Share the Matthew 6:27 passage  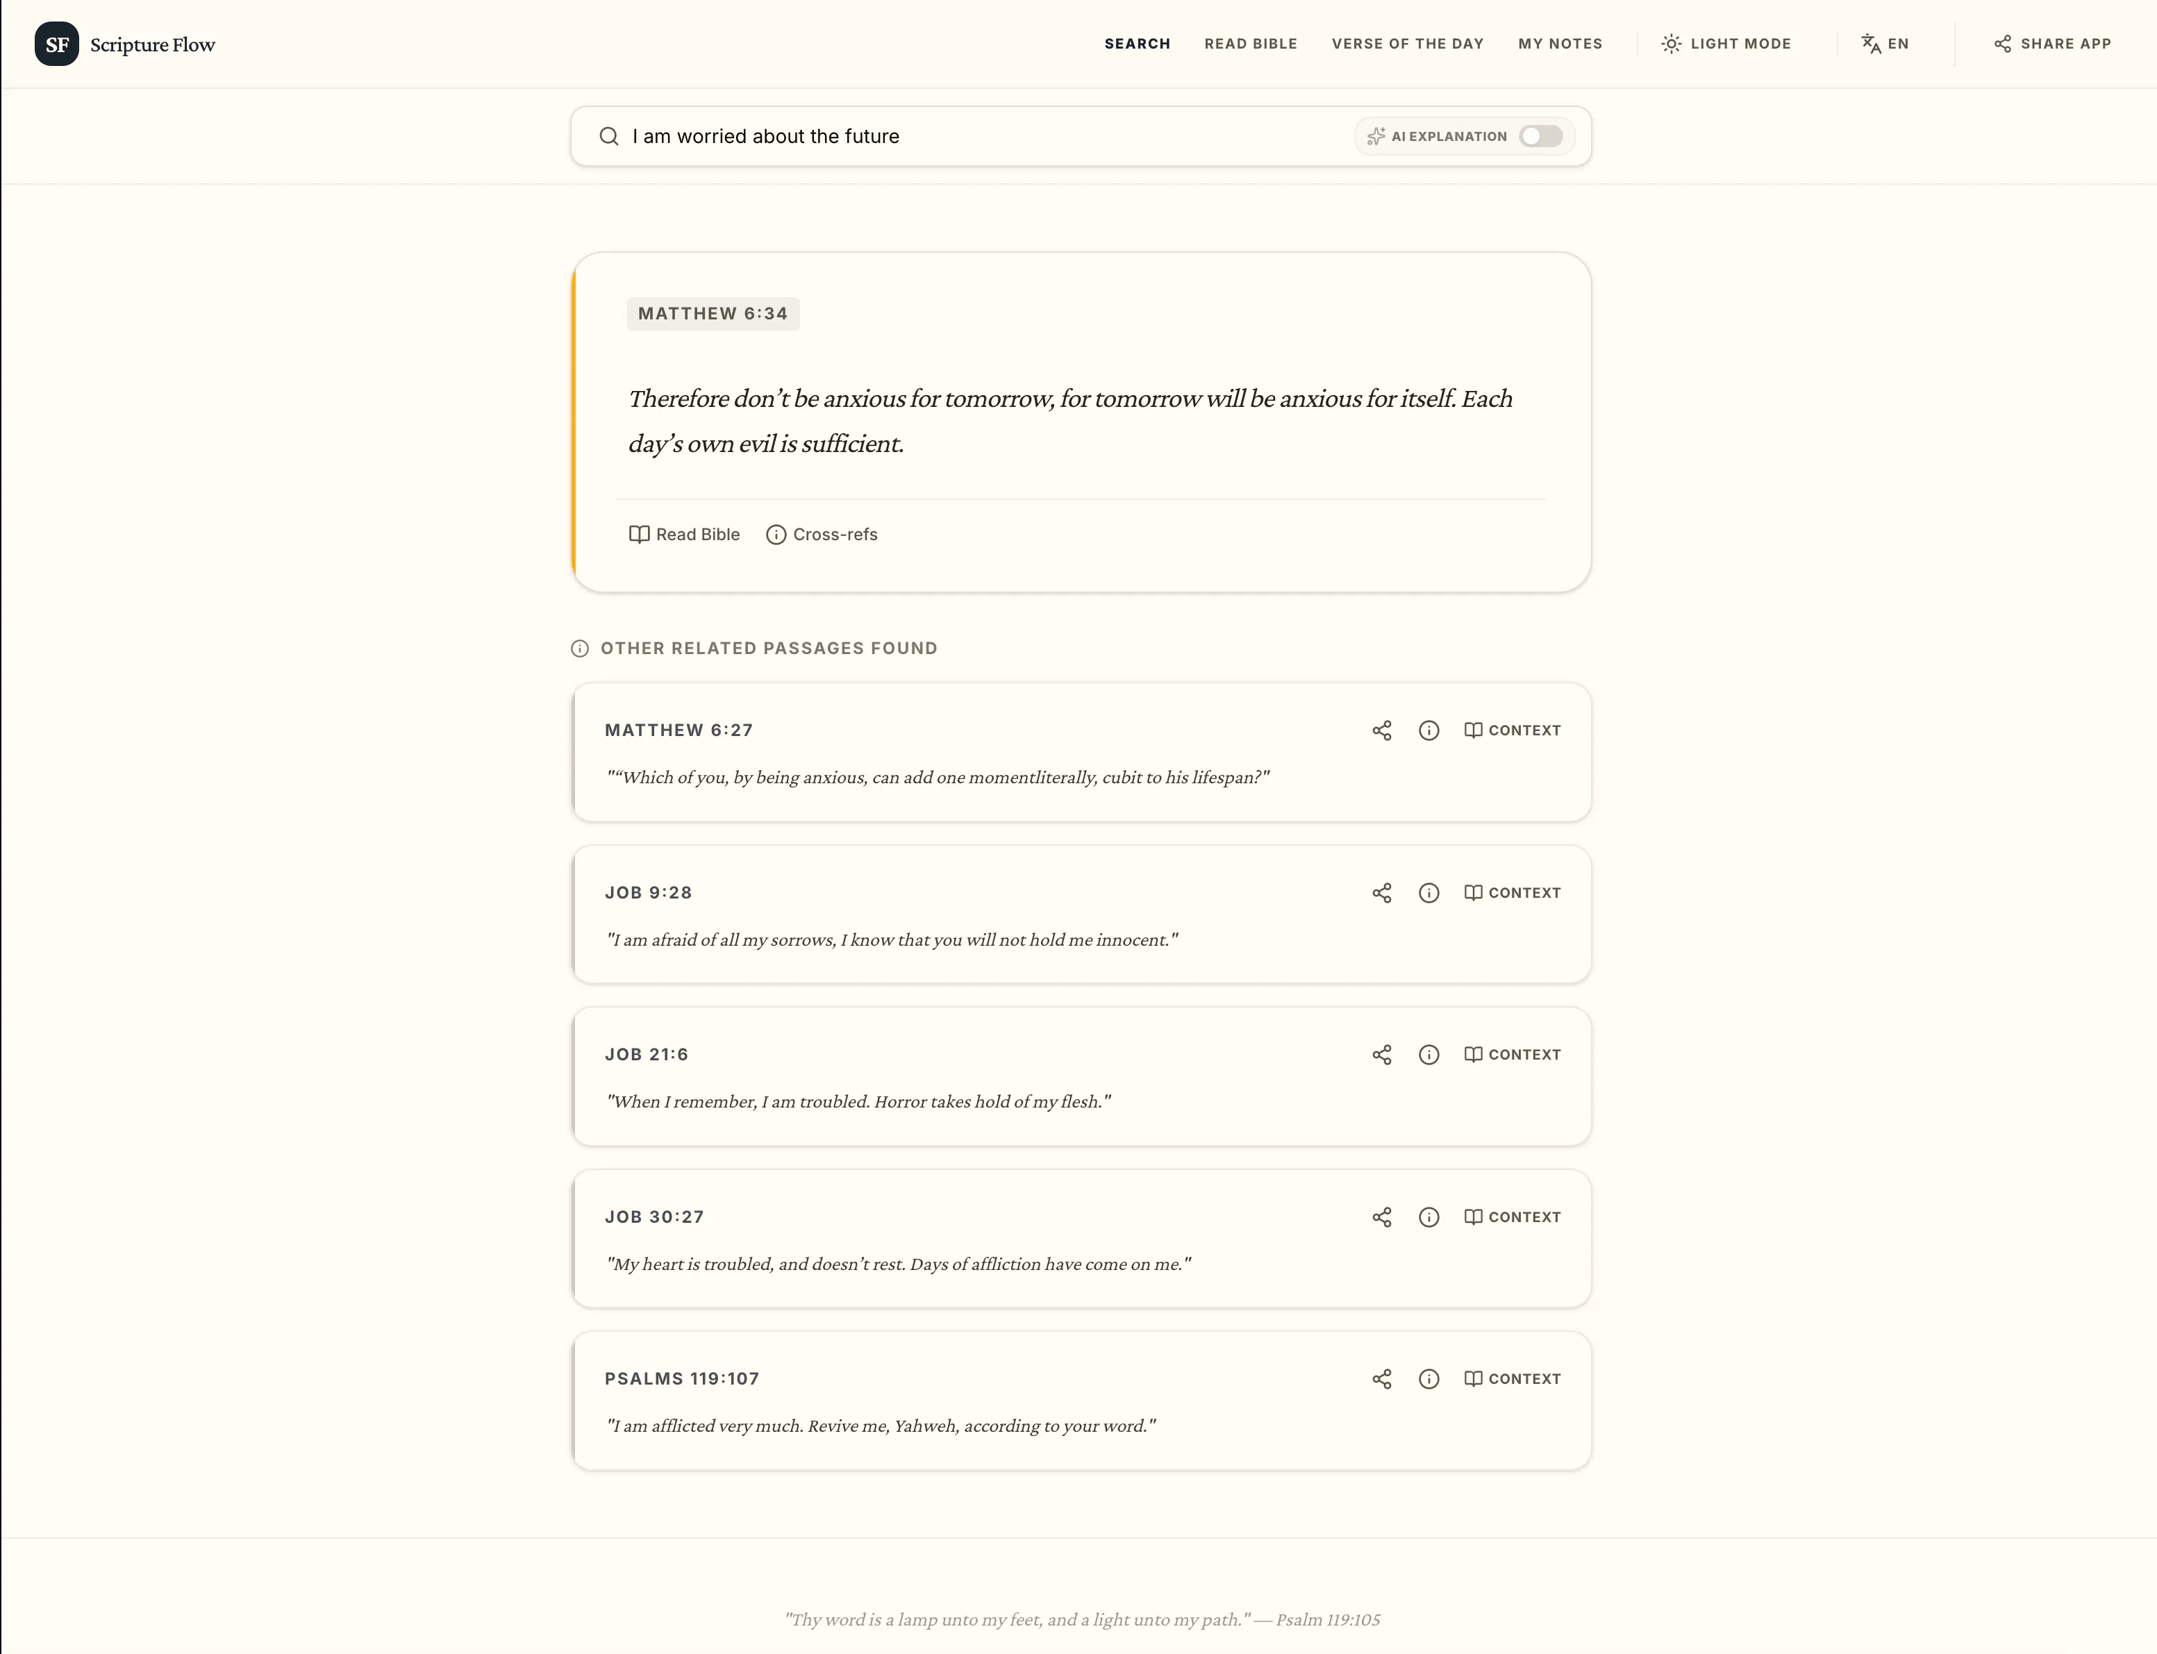click(1381, 730)
